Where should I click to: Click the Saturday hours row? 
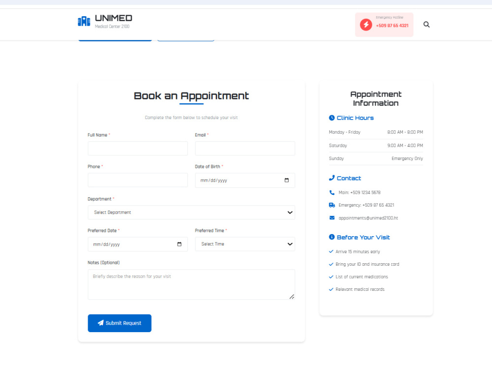[x=376, y=146]
